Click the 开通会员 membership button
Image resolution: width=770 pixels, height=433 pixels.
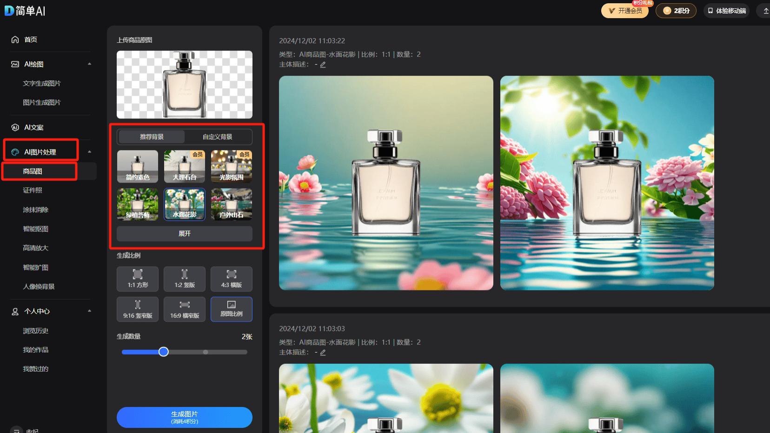624,11
